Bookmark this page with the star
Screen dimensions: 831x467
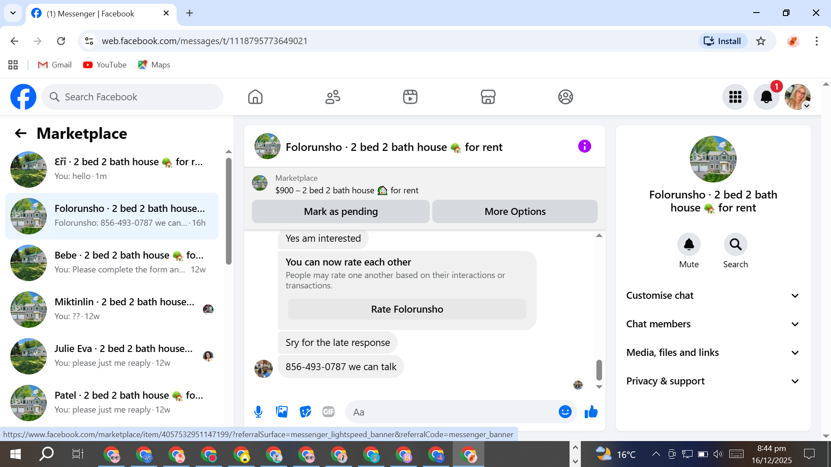point(761,41)
